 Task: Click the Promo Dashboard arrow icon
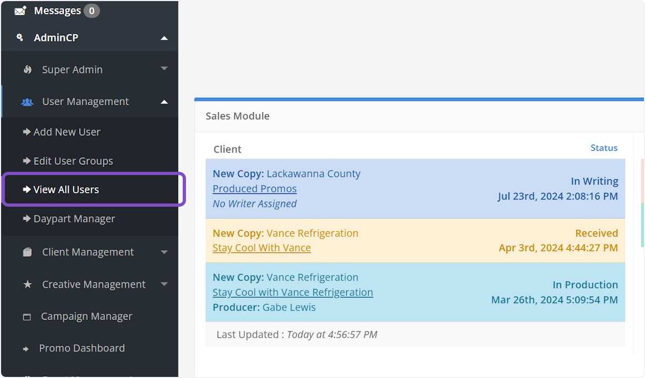[26, 348]
